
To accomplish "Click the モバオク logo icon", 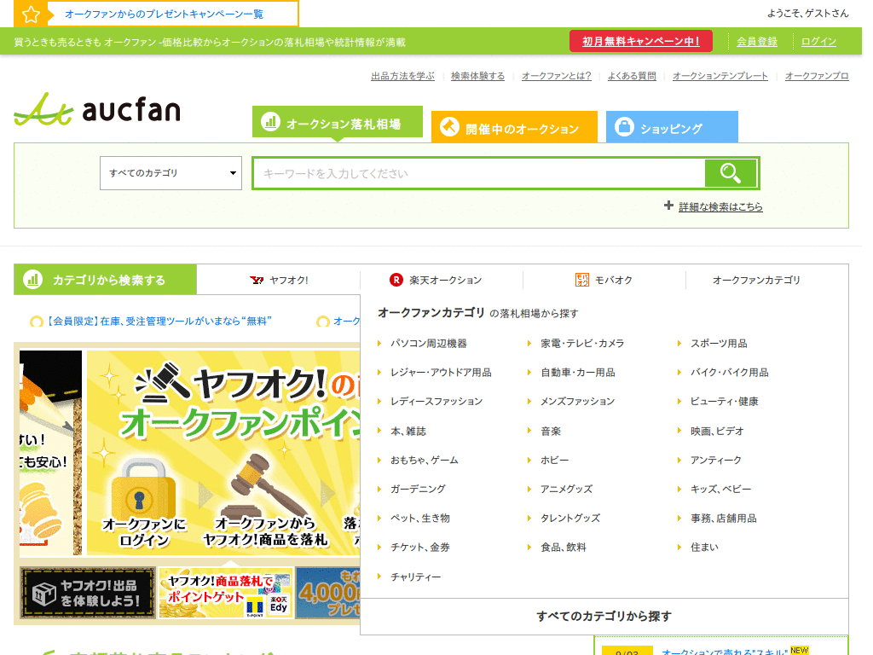I will 581,280.
